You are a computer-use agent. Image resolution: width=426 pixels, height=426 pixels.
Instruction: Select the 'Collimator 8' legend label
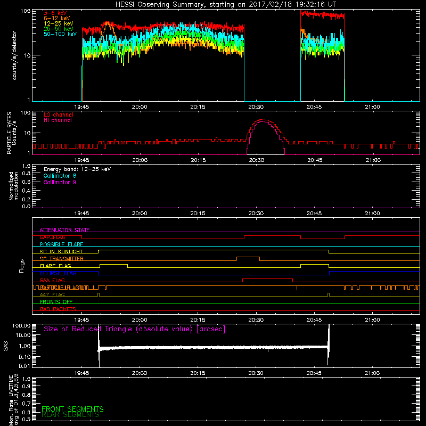(x=60, y=176)
